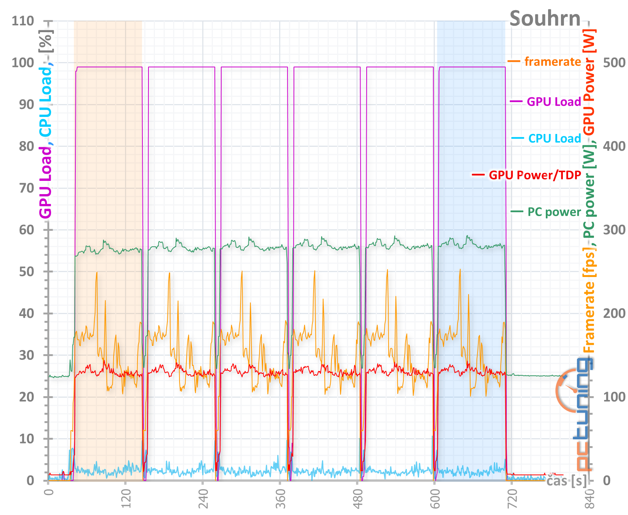
Task: Click the 'Framerate [fps]' right axis title
Action: (589, 300)
